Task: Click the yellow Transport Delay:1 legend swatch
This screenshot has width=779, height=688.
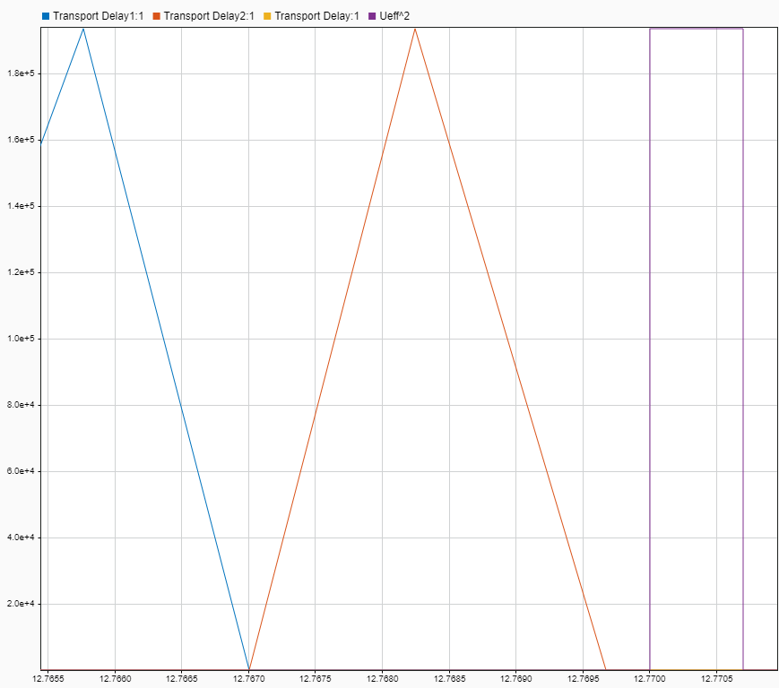Action: point(267,16)
